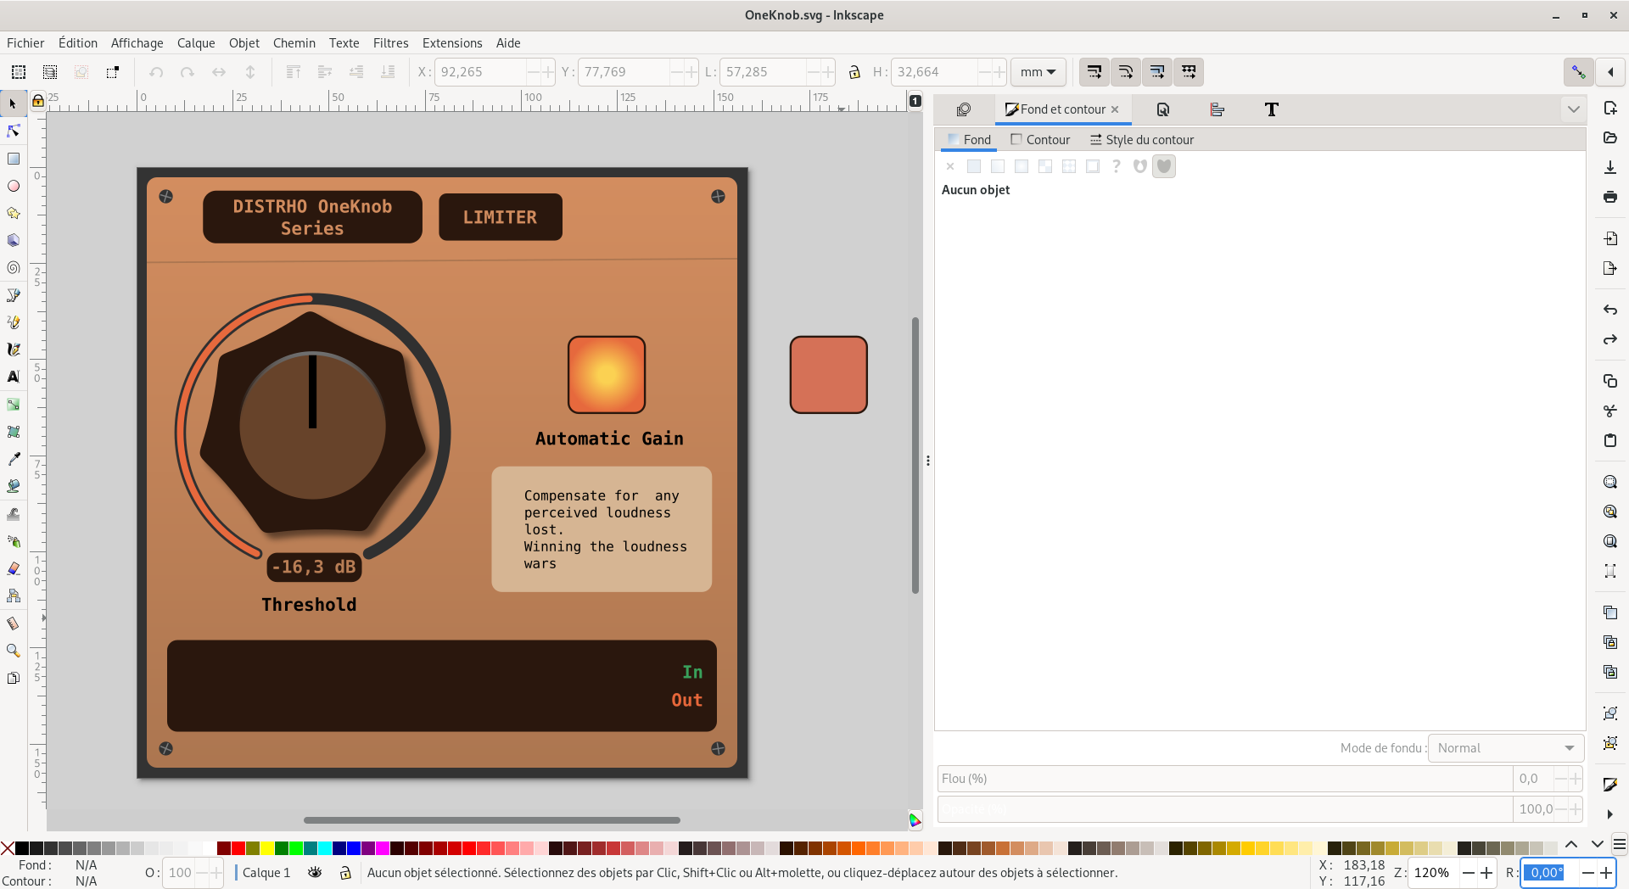Screen dimensions: 1629x889
Task: Toggle Calque 1 layer visibility eye
Action: [315, 872]
